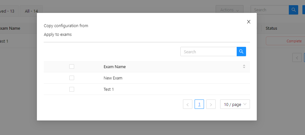
Task: Check the box for New Exam
Action: [x=72, y=78]
